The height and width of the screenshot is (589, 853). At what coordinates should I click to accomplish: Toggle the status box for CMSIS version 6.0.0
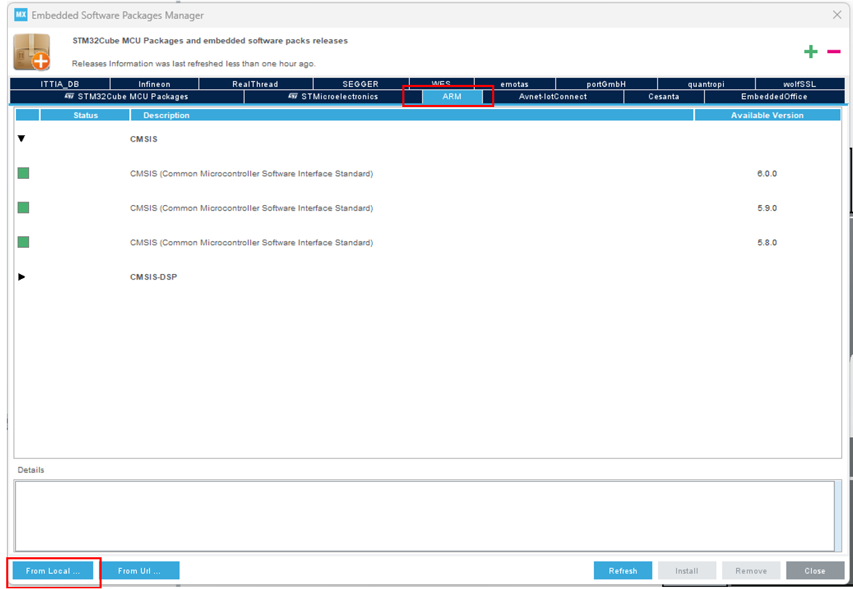click(23, 173)
